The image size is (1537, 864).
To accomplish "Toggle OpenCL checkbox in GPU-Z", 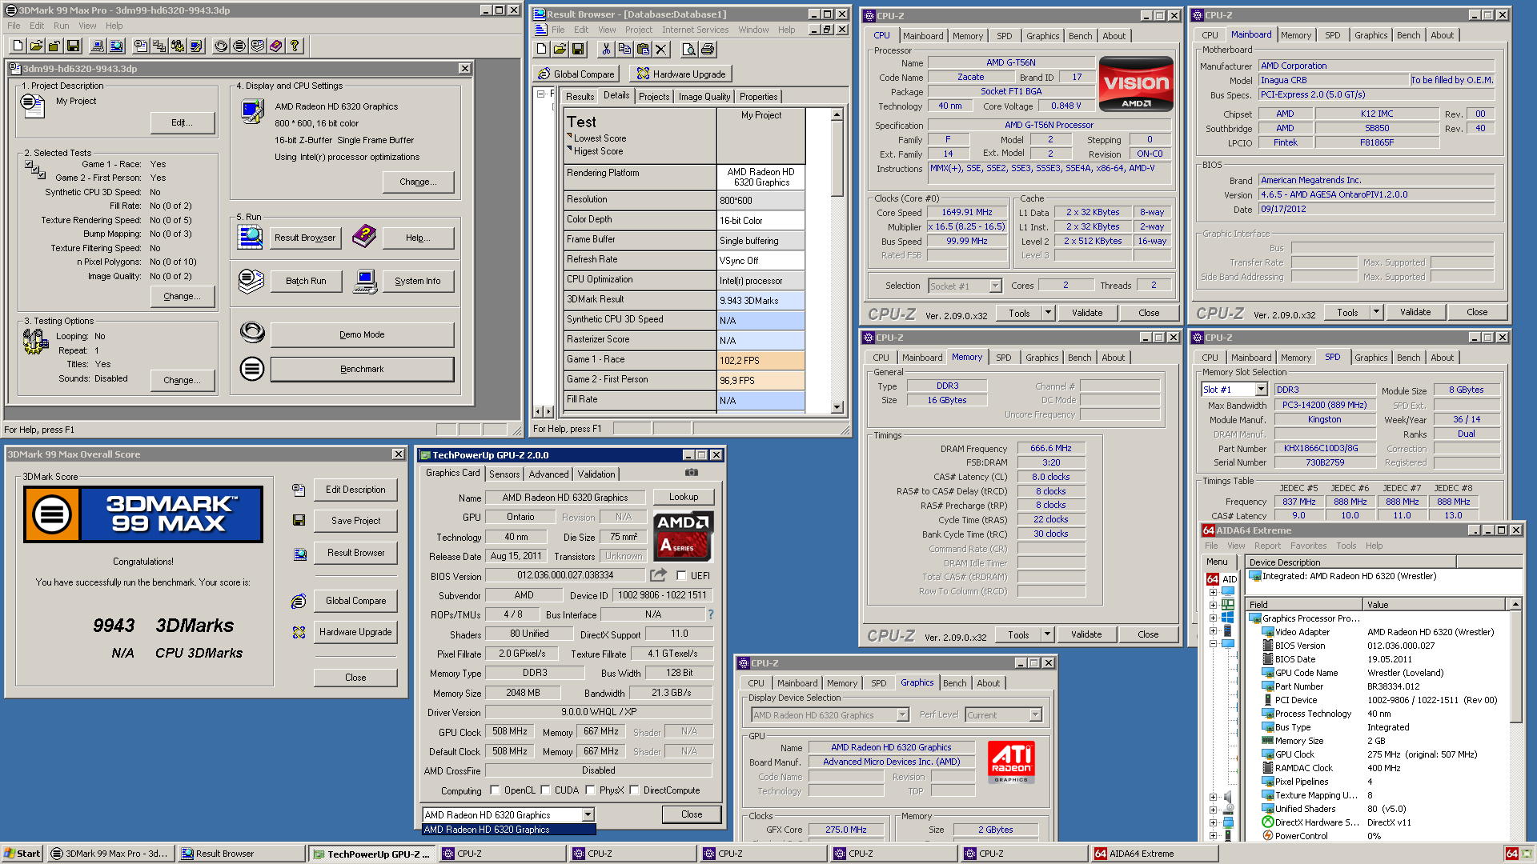I will point(494,790).
